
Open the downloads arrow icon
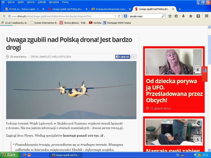coord(183,16)
